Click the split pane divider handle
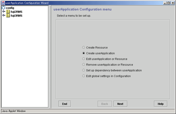The width and height of the screenshot is (176, 114). [50, 57]
